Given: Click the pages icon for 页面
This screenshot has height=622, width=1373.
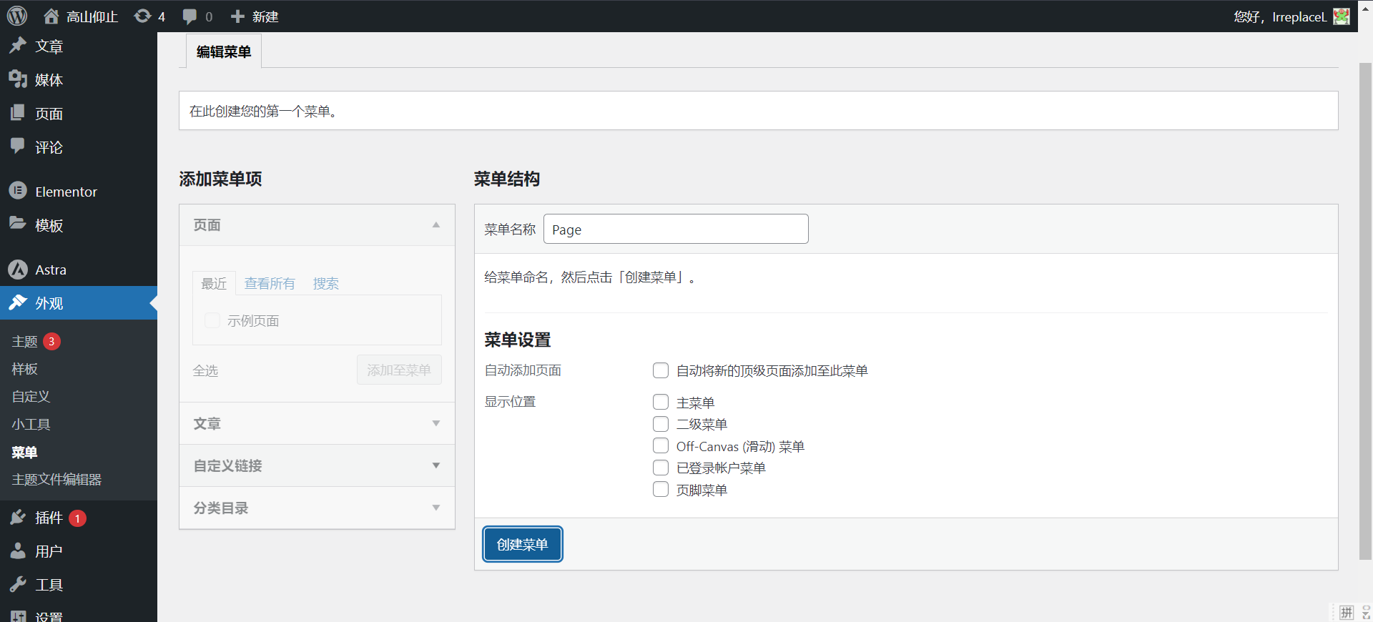Looking at the screenshot, I should [18, 113].
